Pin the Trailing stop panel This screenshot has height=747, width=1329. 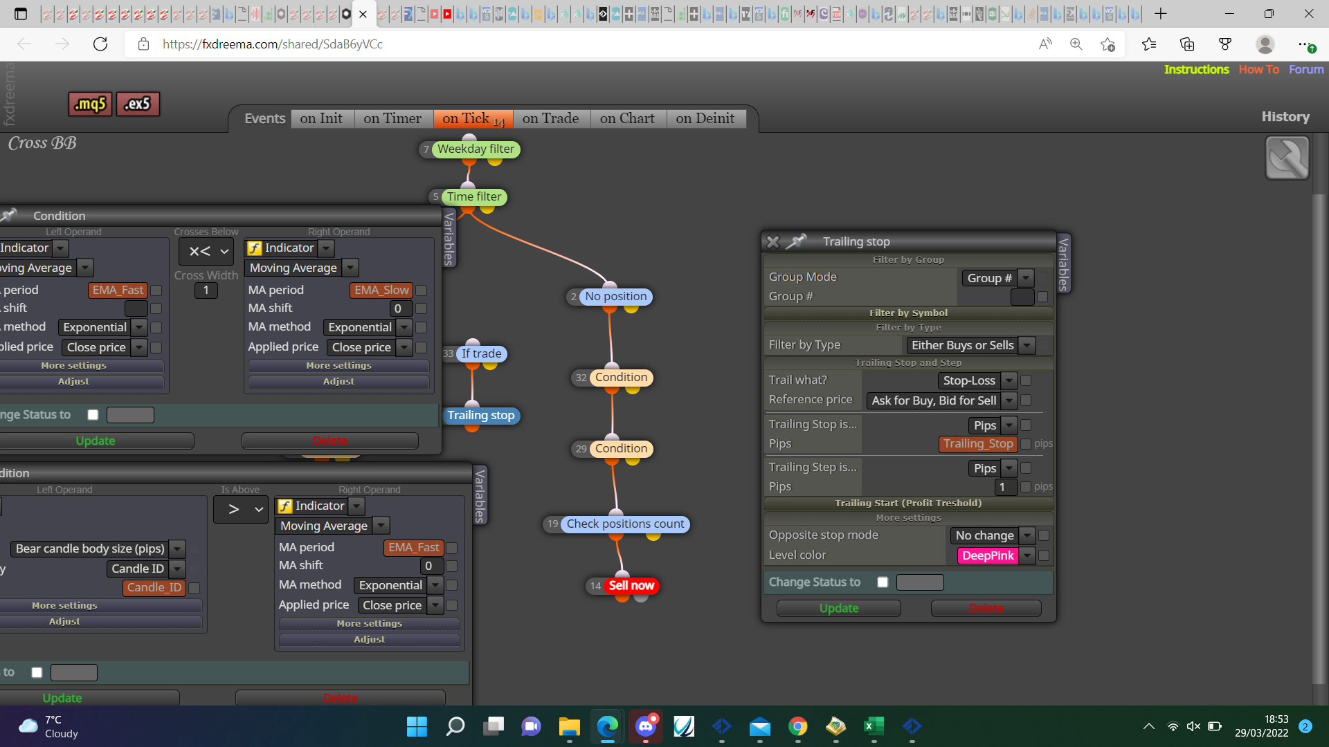click(797, 241)
